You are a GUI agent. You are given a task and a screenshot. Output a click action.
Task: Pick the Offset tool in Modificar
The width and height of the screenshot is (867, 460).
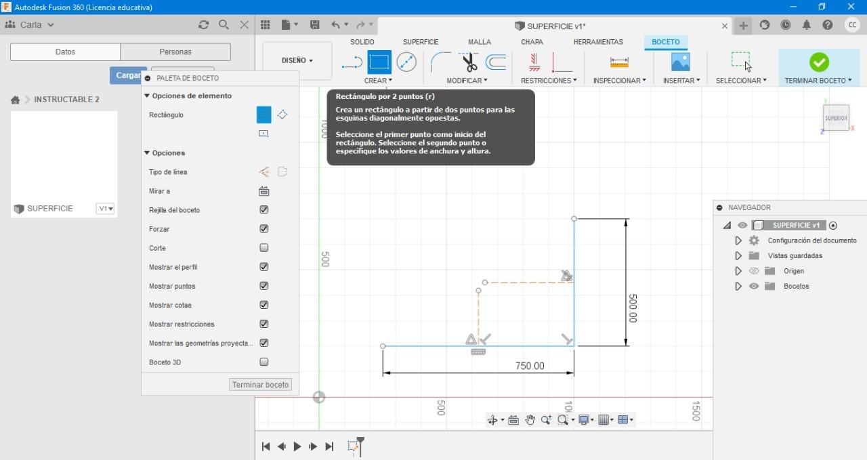(496, 63)
